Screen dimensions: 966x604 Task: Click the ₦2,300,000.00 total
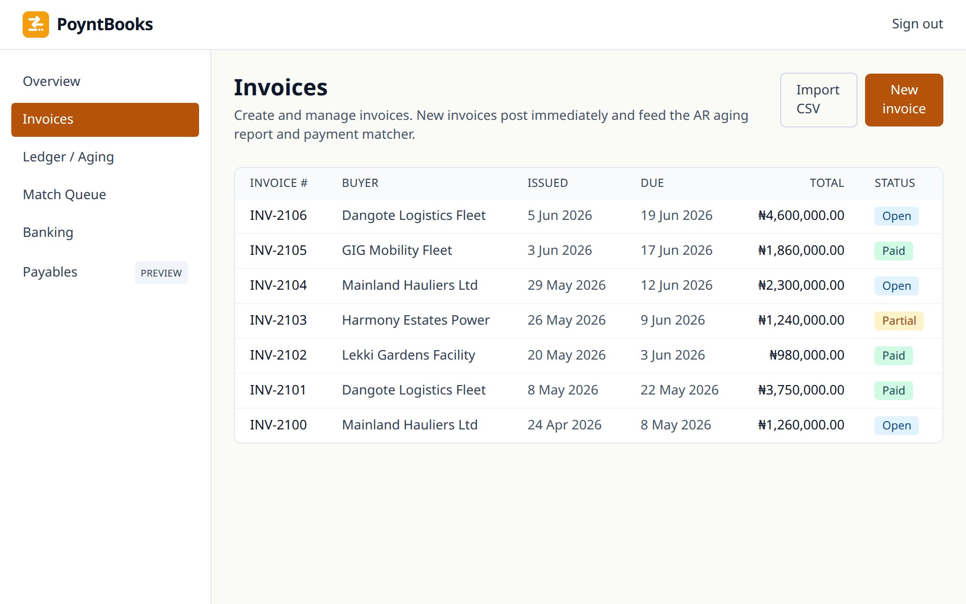point(801,285)
